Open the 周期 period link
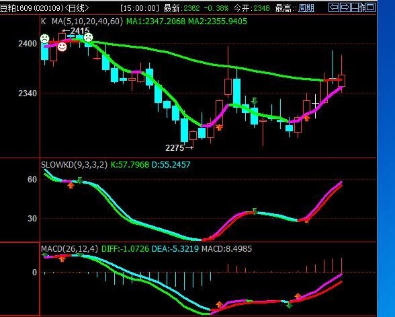The width and height of the screenshot is (395, 317). coord(306,8)
